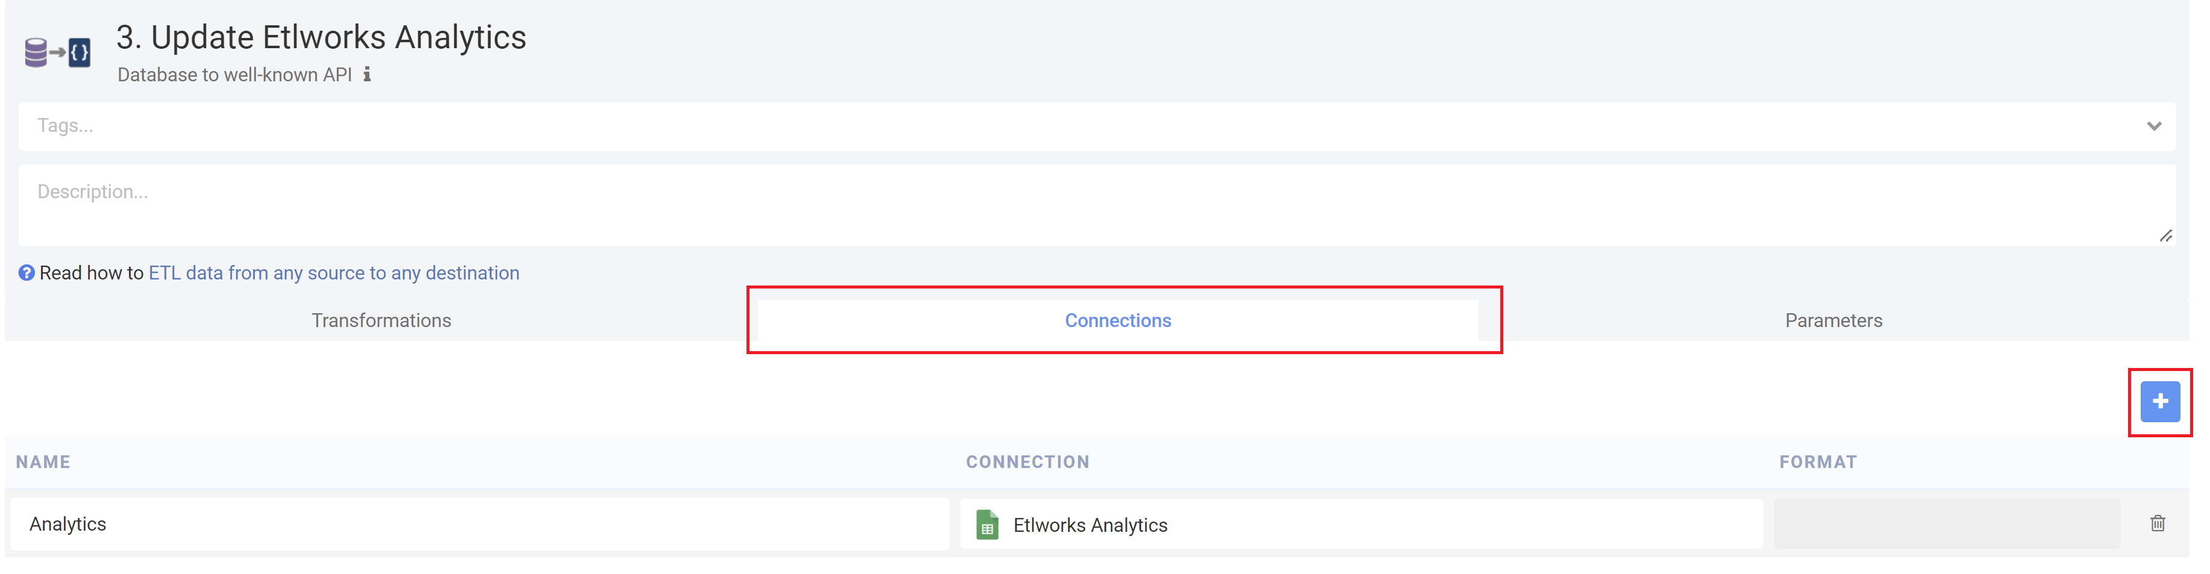Click the green spreadsheet icon for Etlworks Analytics
This screenshot has width=2210, height=574.
tap(987, 525)
